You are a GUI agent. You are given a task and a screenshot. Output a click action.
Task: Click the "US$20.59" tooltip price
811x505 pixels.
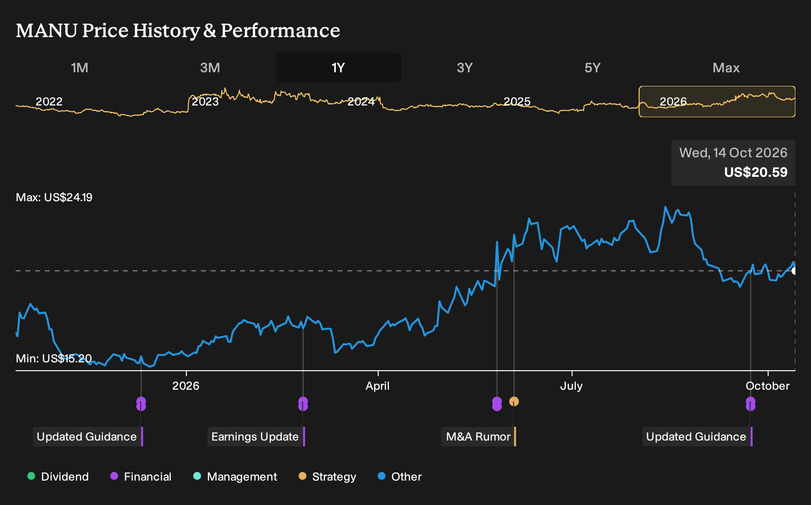point(756,172)
